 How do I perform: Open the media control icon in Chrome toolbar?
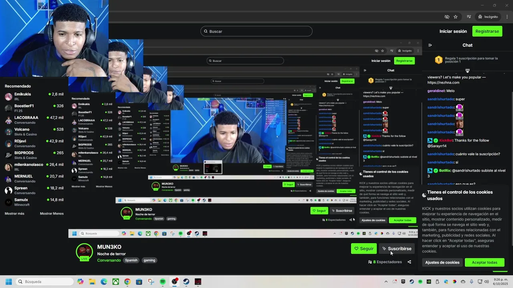click(x=469, y=17)
